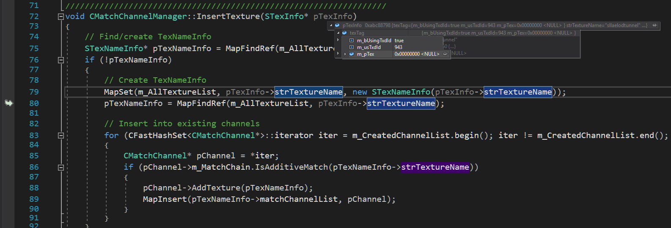The width and height of the screenshot is (671, 228).
Task: Click the m_bUsingTxdId field icon
Action: pyautogui.click(x=351, y=41)
